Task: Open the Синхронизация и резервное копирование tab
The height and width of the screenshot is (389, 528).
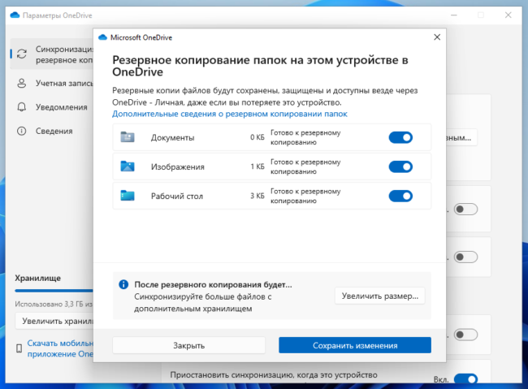Action: [52, 54]
